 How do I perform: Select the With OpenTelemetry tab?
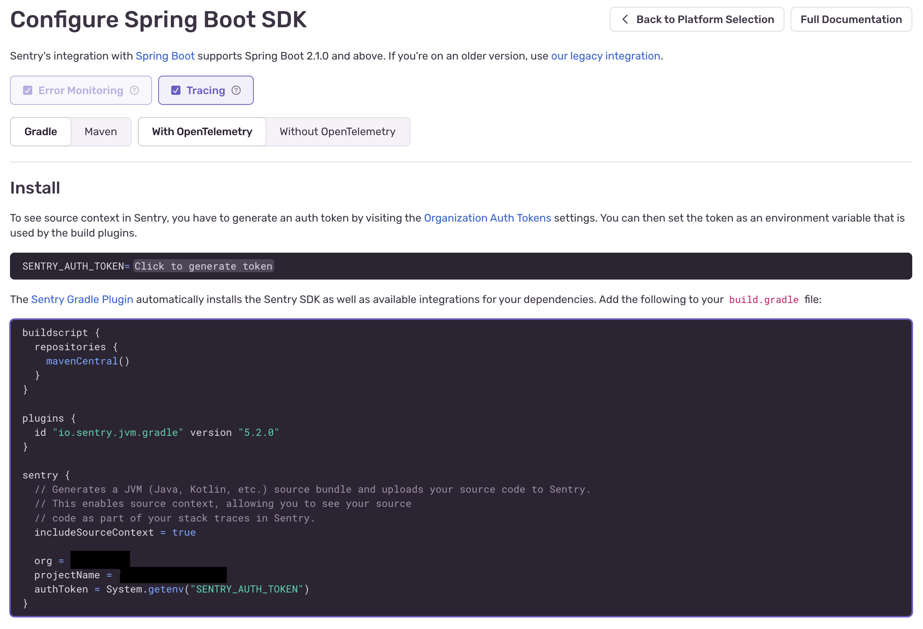click(202, 132)
